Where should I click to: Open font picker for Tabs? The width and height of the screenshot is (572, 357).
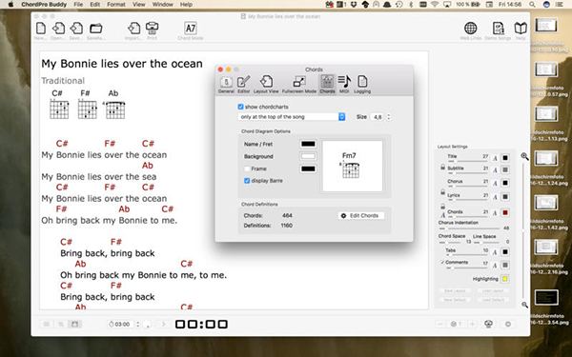pyautogui.click(x=495, y=252)
